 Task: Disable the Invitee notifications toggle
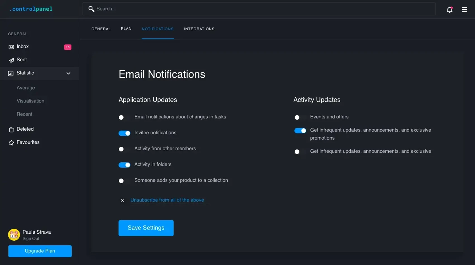pos(124,133)
